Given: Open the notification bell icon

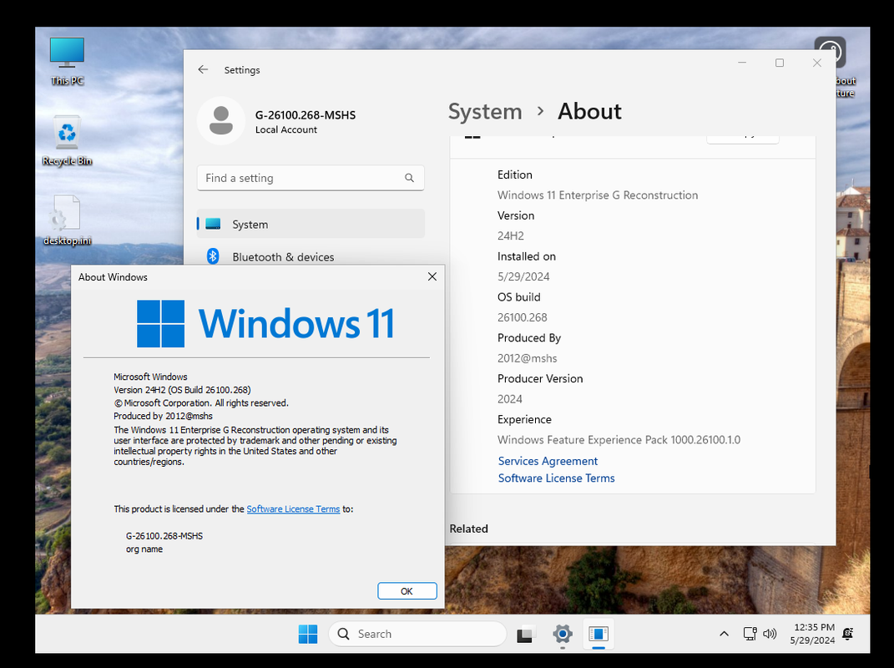Looking at the screenshot, I should (x=848, y=634).
